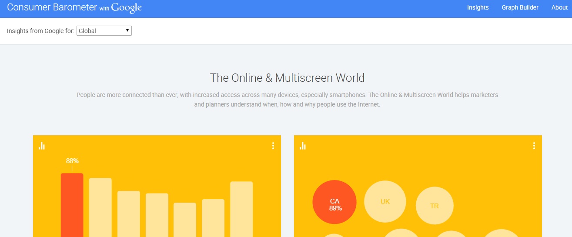Open three-dot menu on left bar chart card
The image size is (572, 237).
tap(273, 146)
